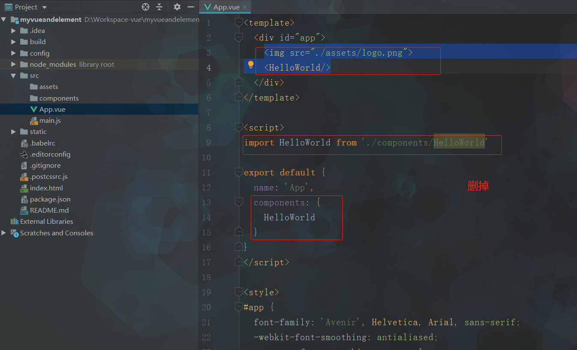This screenshot has height=350, width=577.
Task: Open Project panel settings gear
Action: coord(177,7)
